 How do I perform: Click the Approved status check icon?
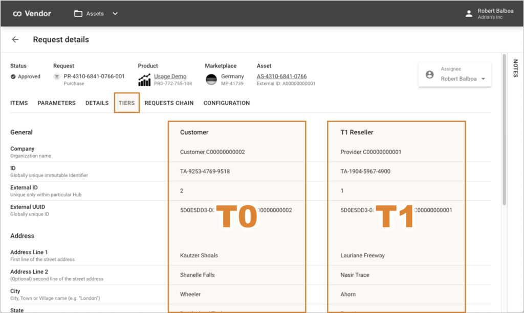pyautogui.click(x=13, y=77)
